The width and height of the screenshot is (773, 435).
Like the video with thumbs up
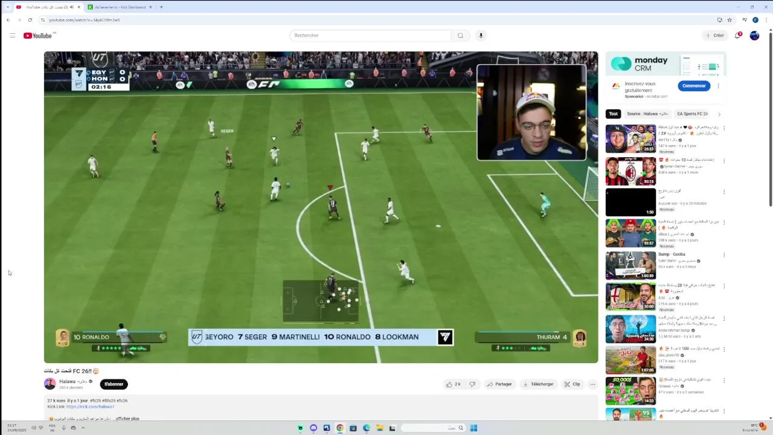pos(453,384)
